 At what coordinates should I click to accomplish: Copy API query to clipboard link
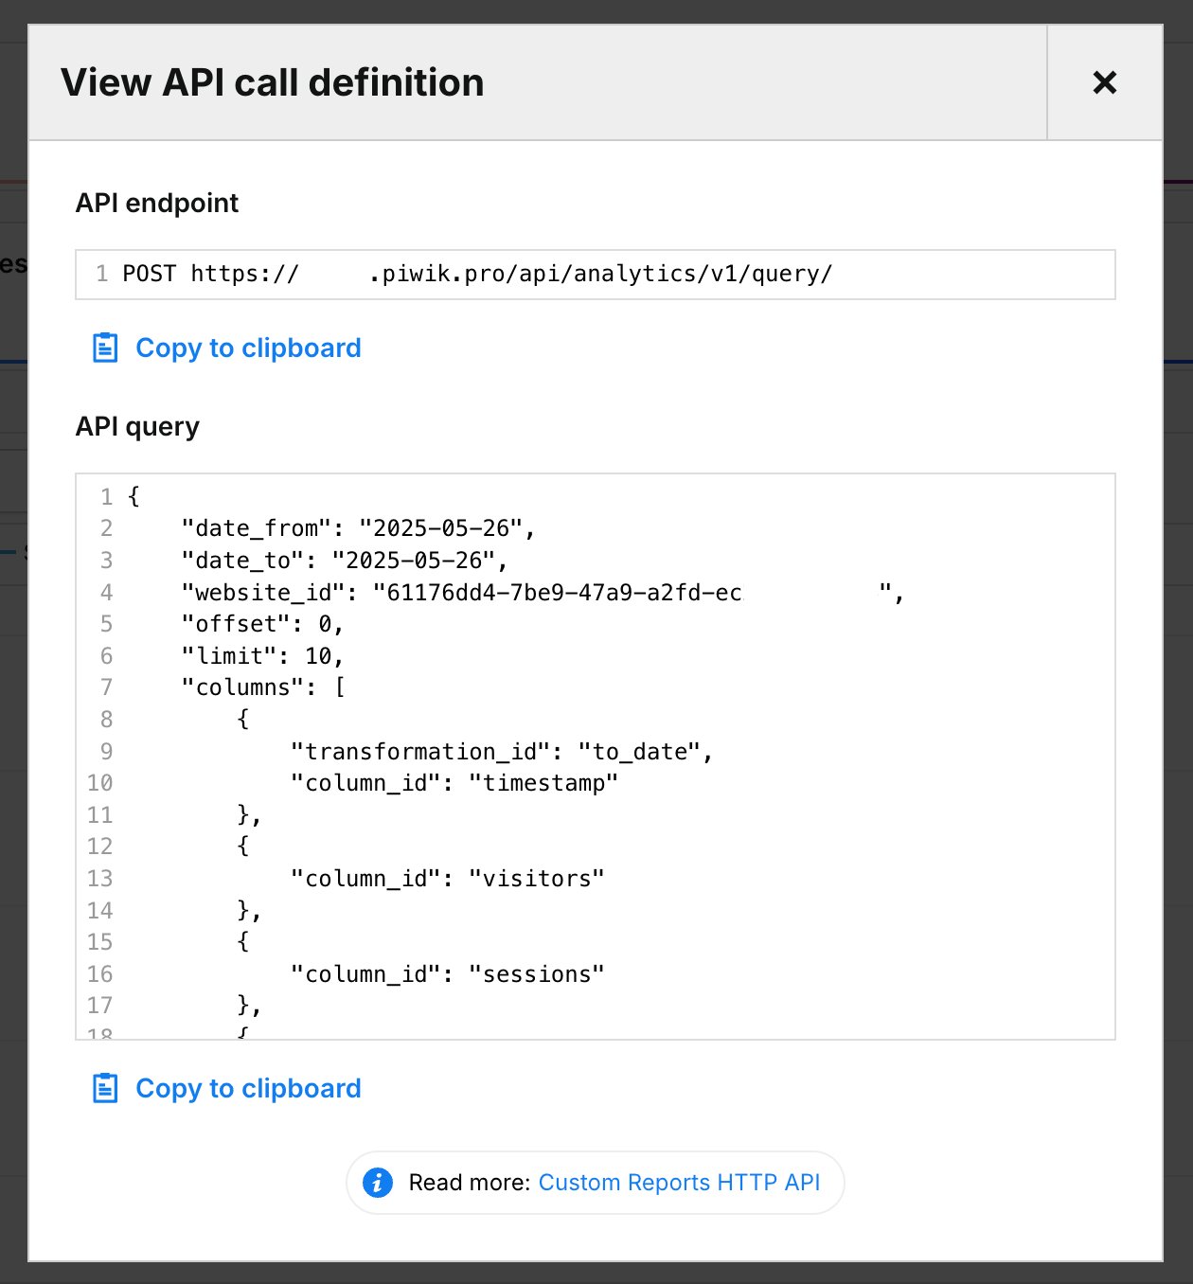[x=248, y=1088]
